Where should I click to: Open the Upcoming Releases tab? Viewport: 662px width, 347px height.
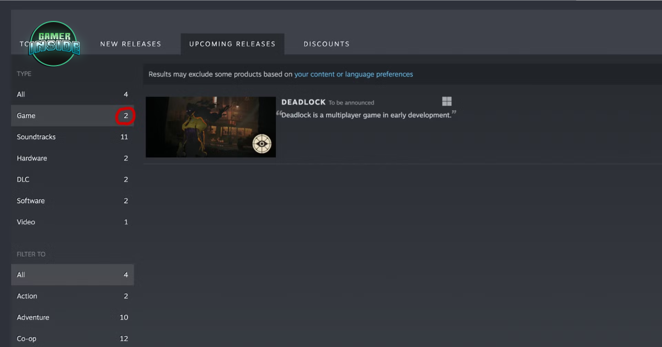click(232, 44)
